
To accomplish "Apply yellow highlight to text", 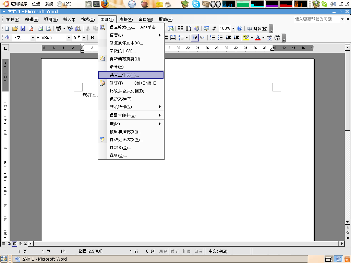I will click(x=246, y=38).
